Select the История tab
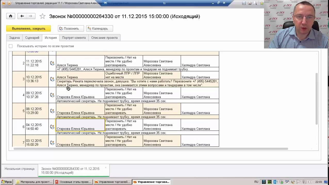Screen dimensions: 329x185 pos(51,38)
